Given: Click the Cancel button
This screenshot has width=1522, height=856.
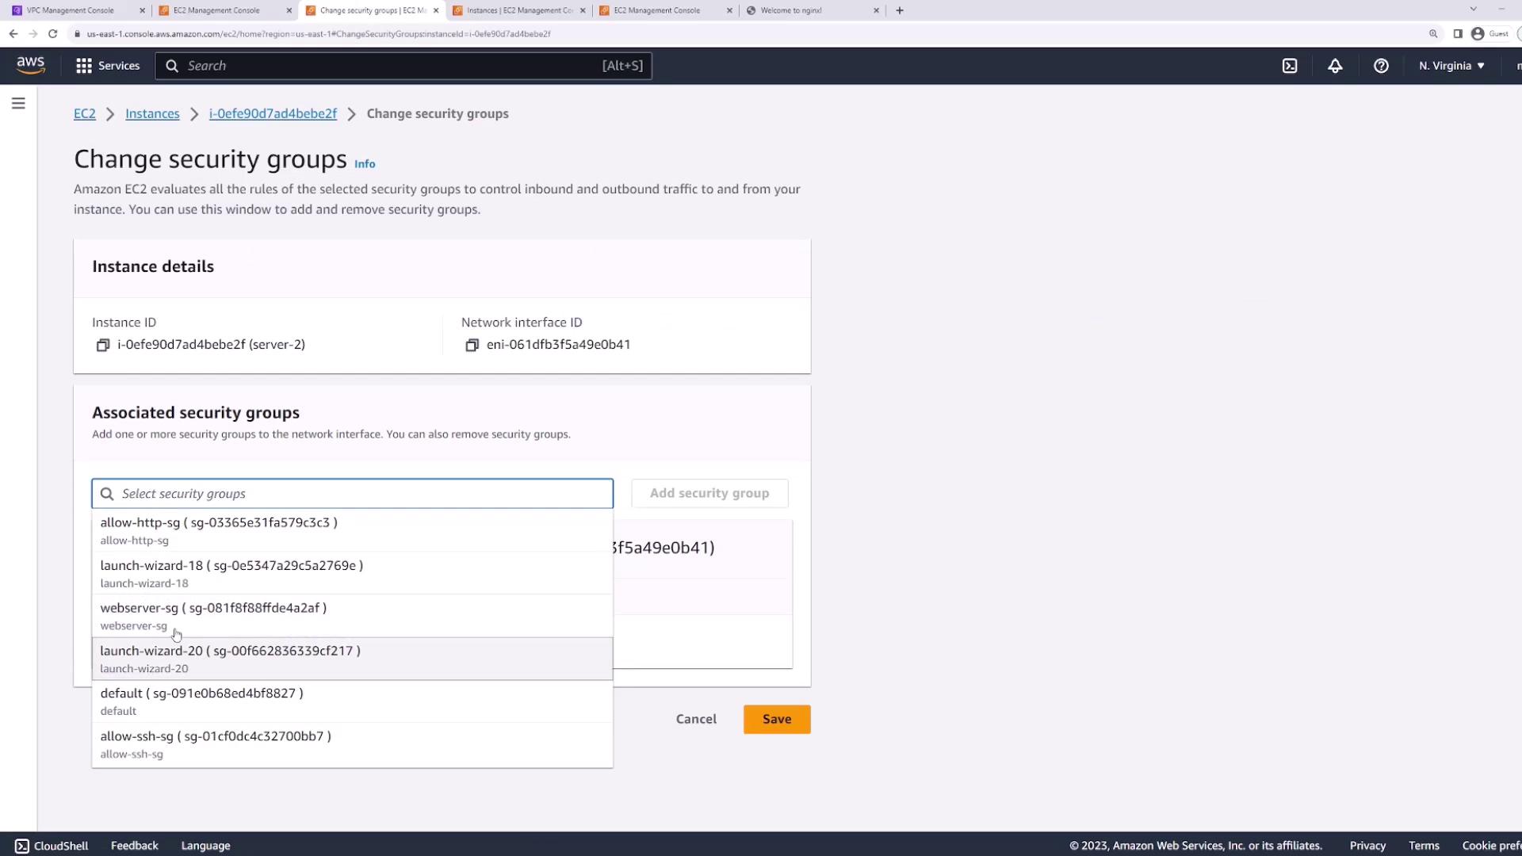Looking at the screenshot, I should click(x=696, y=719).
